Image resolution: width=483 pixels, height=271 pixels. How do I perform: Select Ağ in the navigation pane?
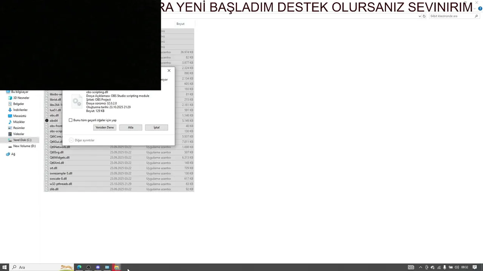[x=13, y=154]
